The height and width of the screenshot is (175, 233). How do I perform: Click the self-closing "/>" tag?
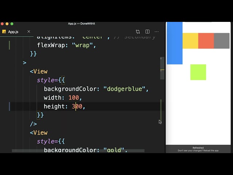tap(33, 124)
